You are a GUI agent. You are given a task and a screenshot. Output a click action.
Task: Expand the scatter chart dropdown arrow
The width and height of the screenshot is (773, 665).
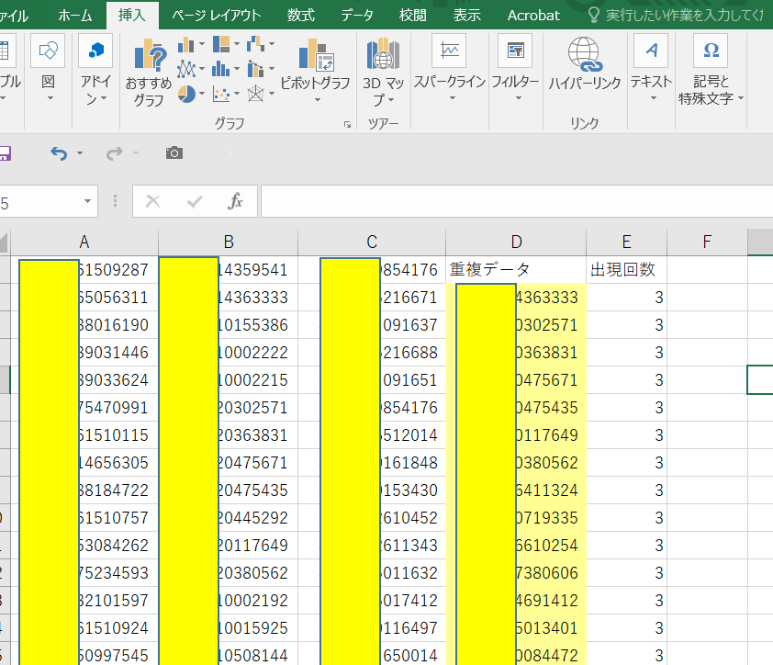pos(237,94)
